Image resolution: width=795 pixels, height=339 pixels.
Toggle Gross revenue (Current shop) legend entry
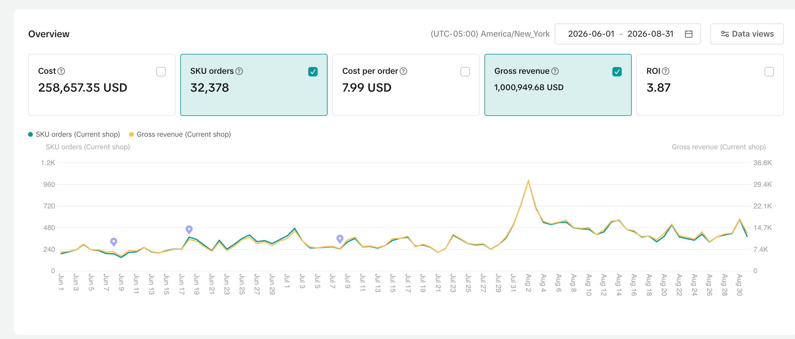pos(180,134)
